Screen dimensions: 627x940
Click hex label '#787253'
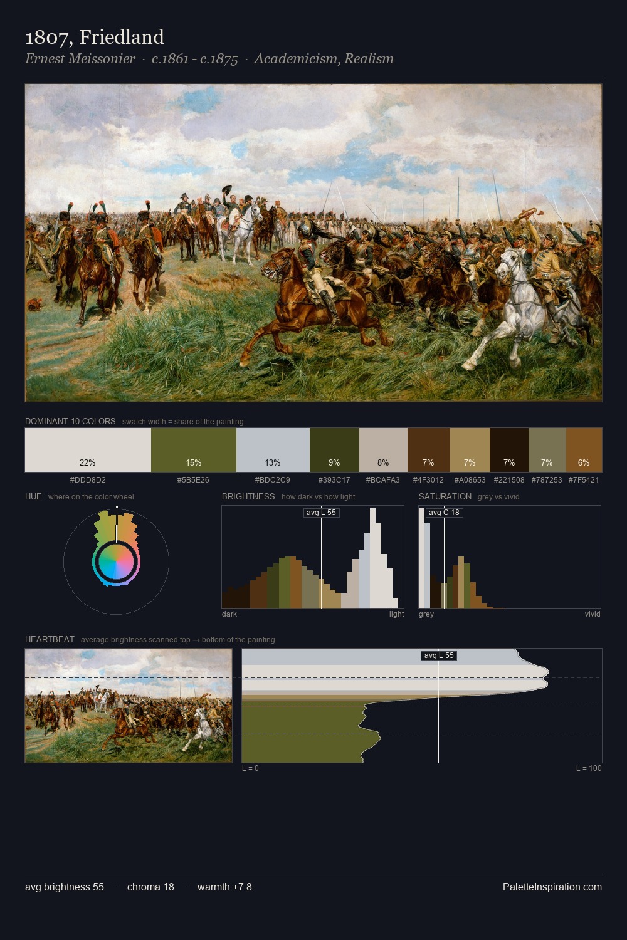547,480
